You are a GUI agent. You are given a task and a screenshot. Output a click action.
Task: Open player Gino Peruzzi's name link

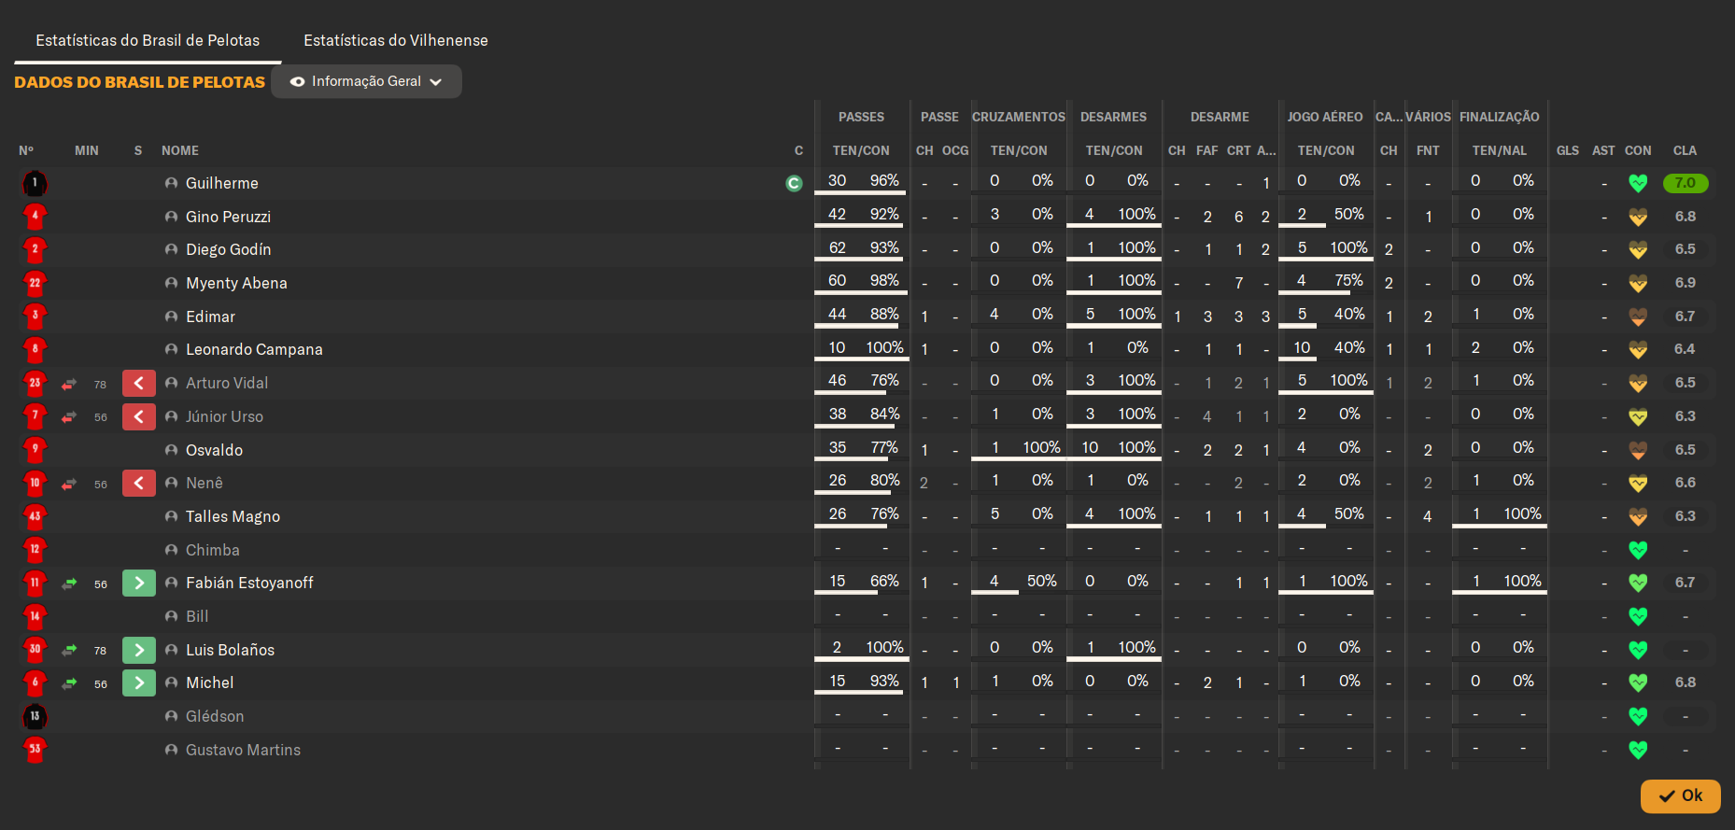point(228,217)
